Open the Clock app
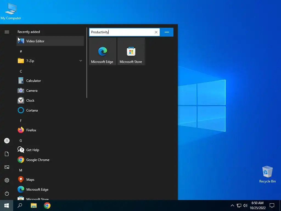Viewport: 281px width, 211px height. 50,101
